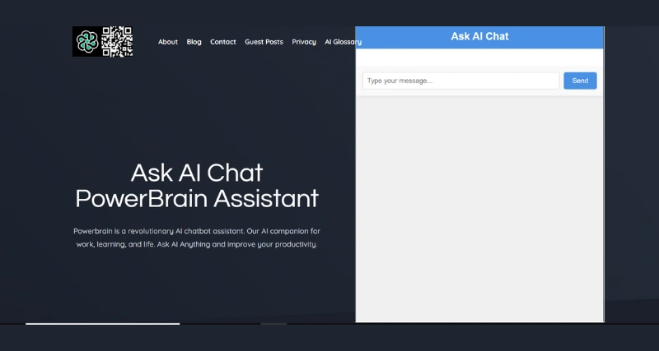Click the white progress bar at bottom
Viewport: 659px width, 351px height.
coord(102,324)
